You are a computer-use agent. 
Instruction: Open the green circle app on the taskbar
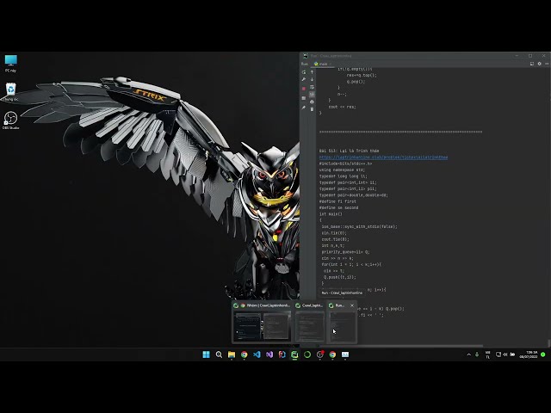click(307, 354)
